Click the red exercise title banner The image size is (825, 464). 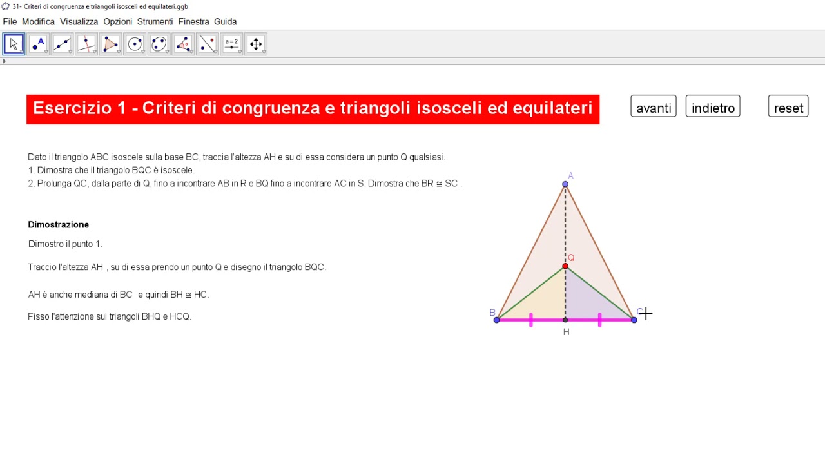point(313,109)
